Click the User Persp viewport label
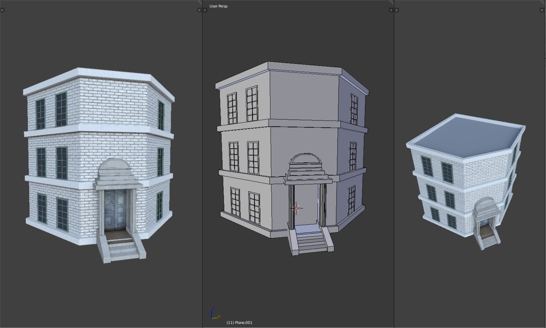The width and height of the screenshot is (546, 328). click(x=218, y=6)
